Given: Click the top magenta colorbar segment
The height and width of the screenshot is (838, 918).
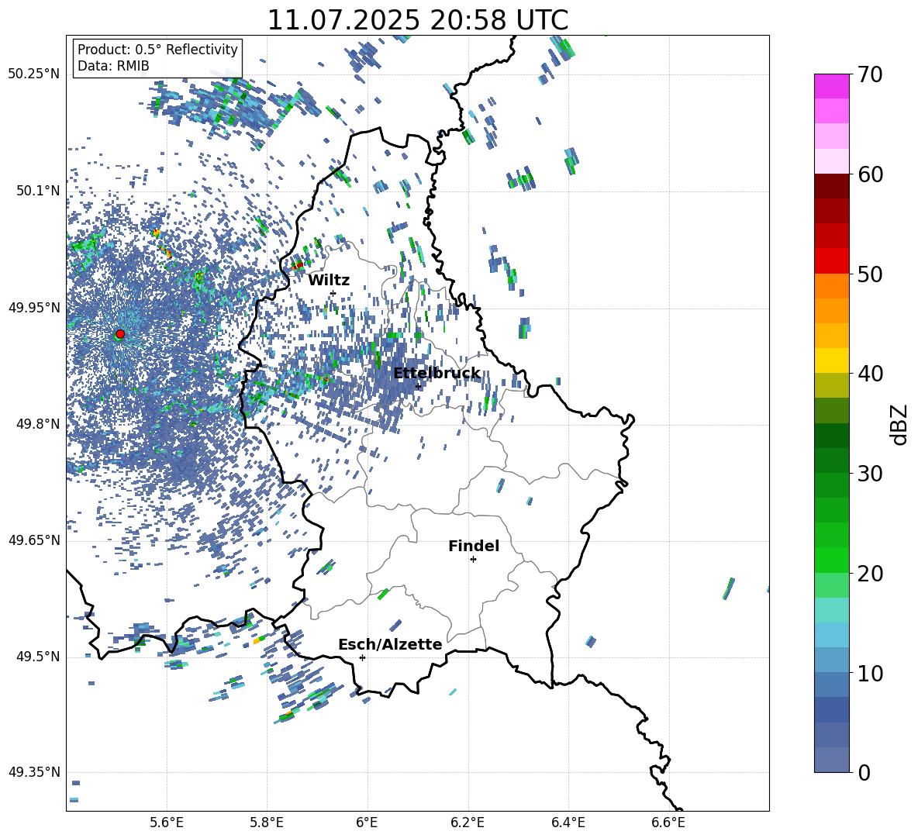Looking at the screenshot, I should click(x=831, y=86).
